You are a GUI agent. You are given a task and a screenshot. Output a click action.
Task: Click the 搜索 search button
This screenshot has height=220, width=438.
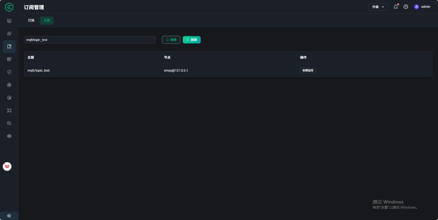coord(171,40)
